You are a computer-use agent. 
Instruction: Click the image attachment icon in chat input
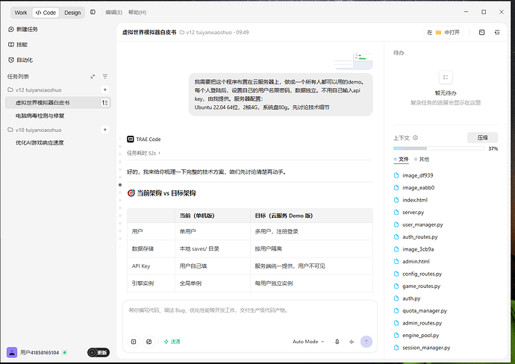point(149,342)
